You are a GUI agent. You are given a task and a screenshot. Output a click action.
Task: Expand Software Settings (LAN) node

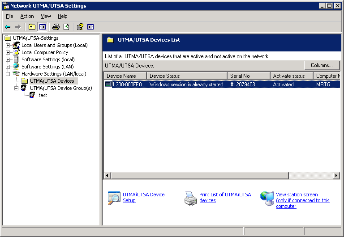click(x=8, y=67)
